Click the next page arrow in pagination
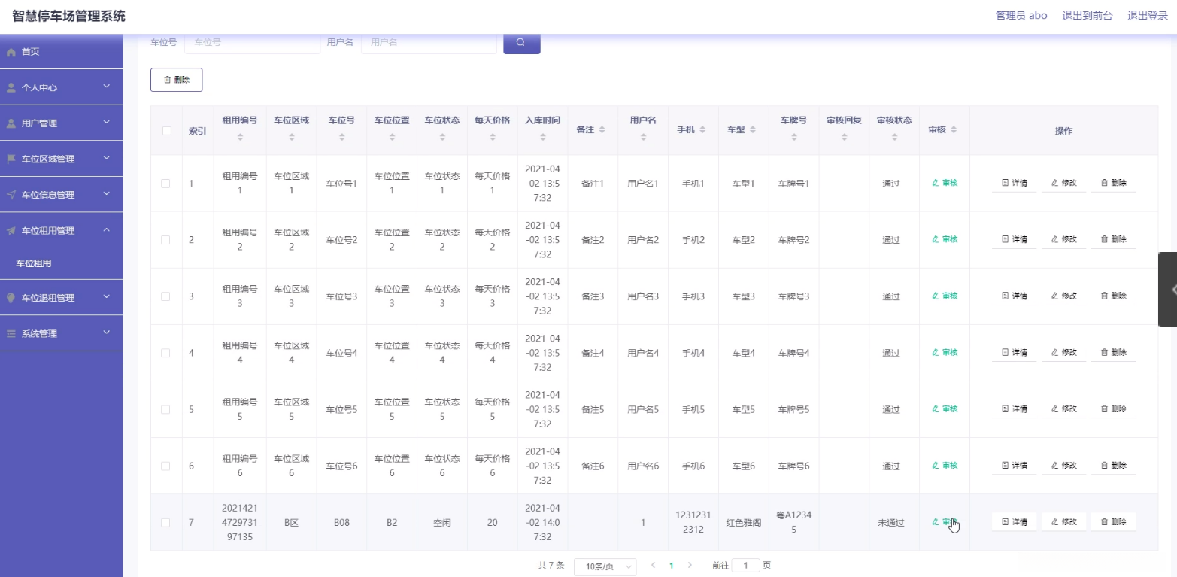1177x577 pixels. (x=690, y=565)
